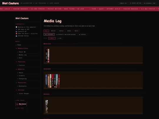Click the black movie spine on Movies shelf
159x119 pixels.
point(46,56)
